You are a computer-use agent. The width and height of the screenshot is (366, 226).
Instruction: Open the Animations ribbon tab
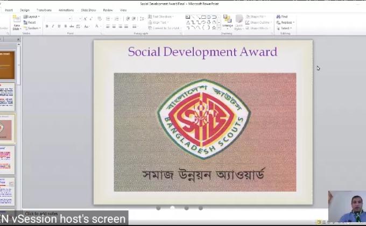(x=66, y=10)
